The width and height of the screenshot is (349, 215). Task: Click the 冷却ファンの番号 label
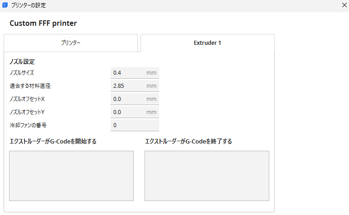28,125
